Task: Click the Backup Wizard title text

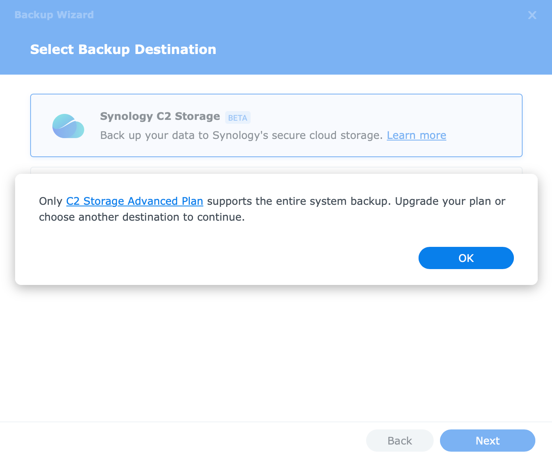Action: coord(54,15)
